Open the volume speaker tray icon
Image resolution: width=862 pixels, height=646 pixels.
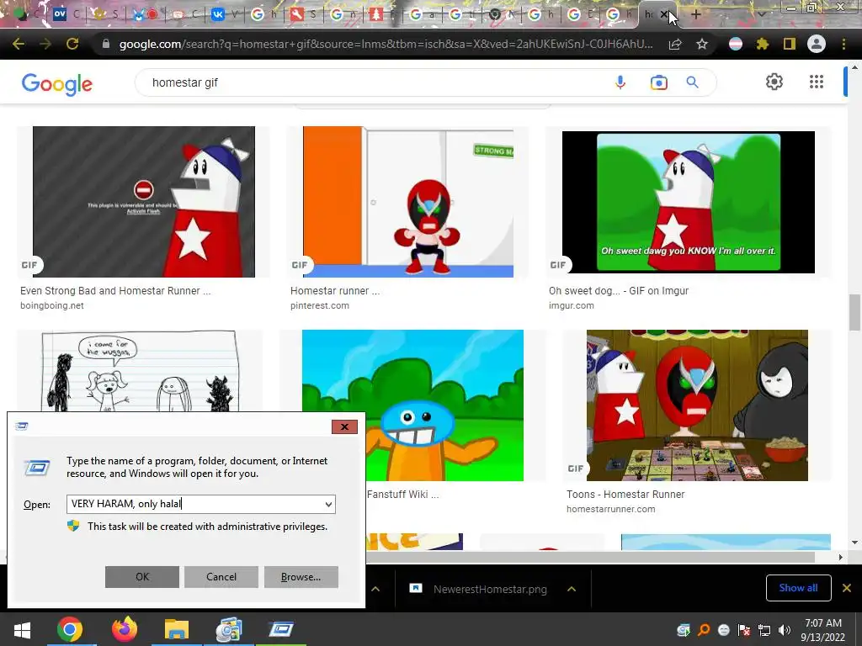785,630
